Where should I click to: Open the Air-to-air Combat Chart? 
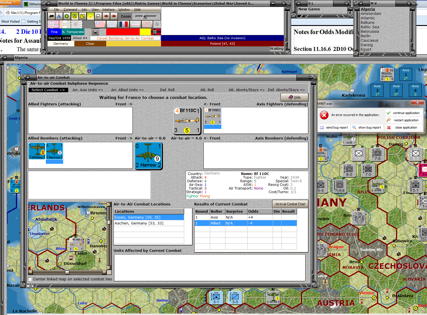click(290, 204)
